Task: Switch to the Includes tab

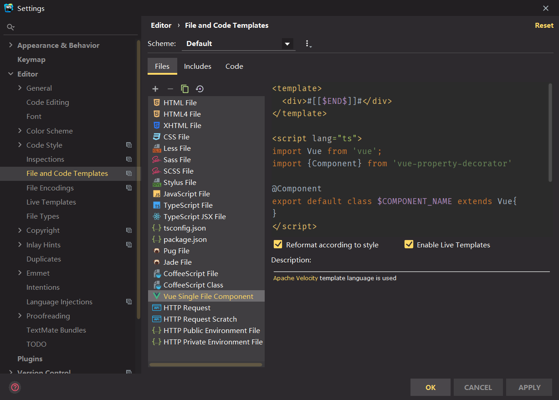Action: [198, 67]
